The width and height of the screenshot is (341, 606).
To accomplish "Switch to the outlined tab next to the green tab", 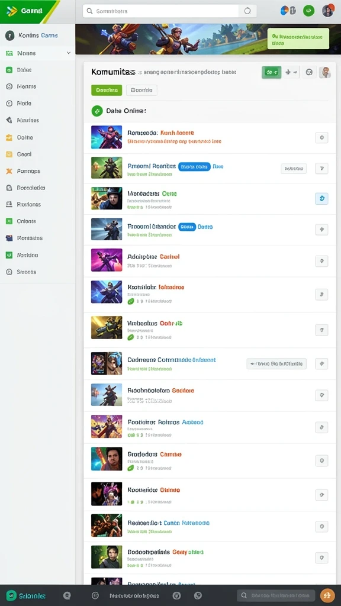I will click(141, 90).
